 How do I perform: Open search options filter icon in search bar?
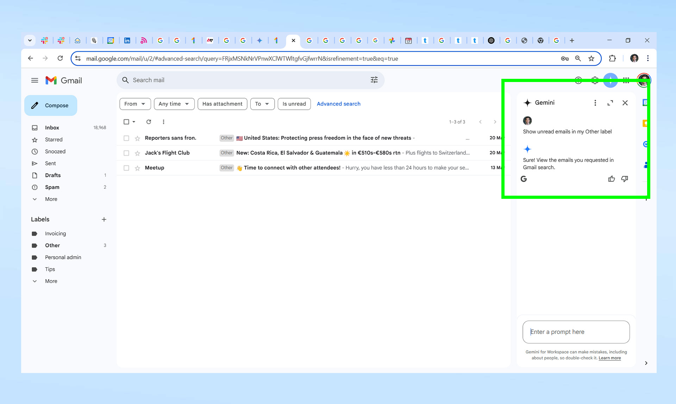374,80
